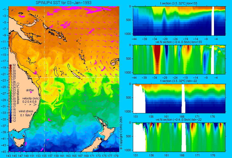Click the title SPINUP4 SST for 03-Jan-1993
Image resolution: width=232 pixels, height=158 pixels.
pos(64,3)
